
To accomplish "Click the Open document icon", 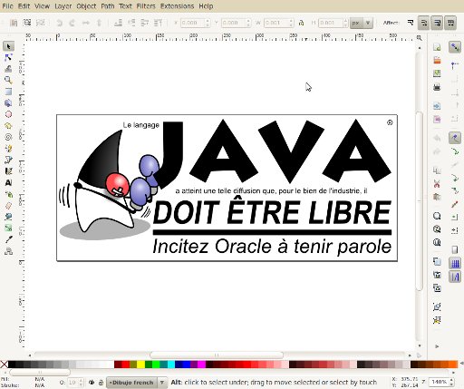I will (x=437, y=60).
